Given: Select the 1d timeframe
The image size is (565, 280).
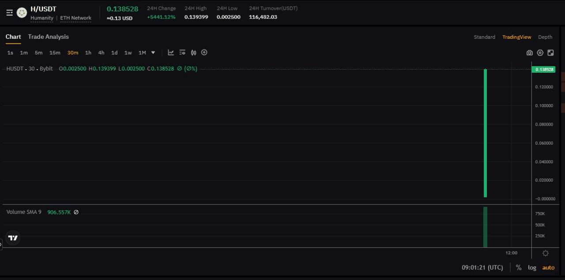Looking at the screenshot, I should click(114, 53).
